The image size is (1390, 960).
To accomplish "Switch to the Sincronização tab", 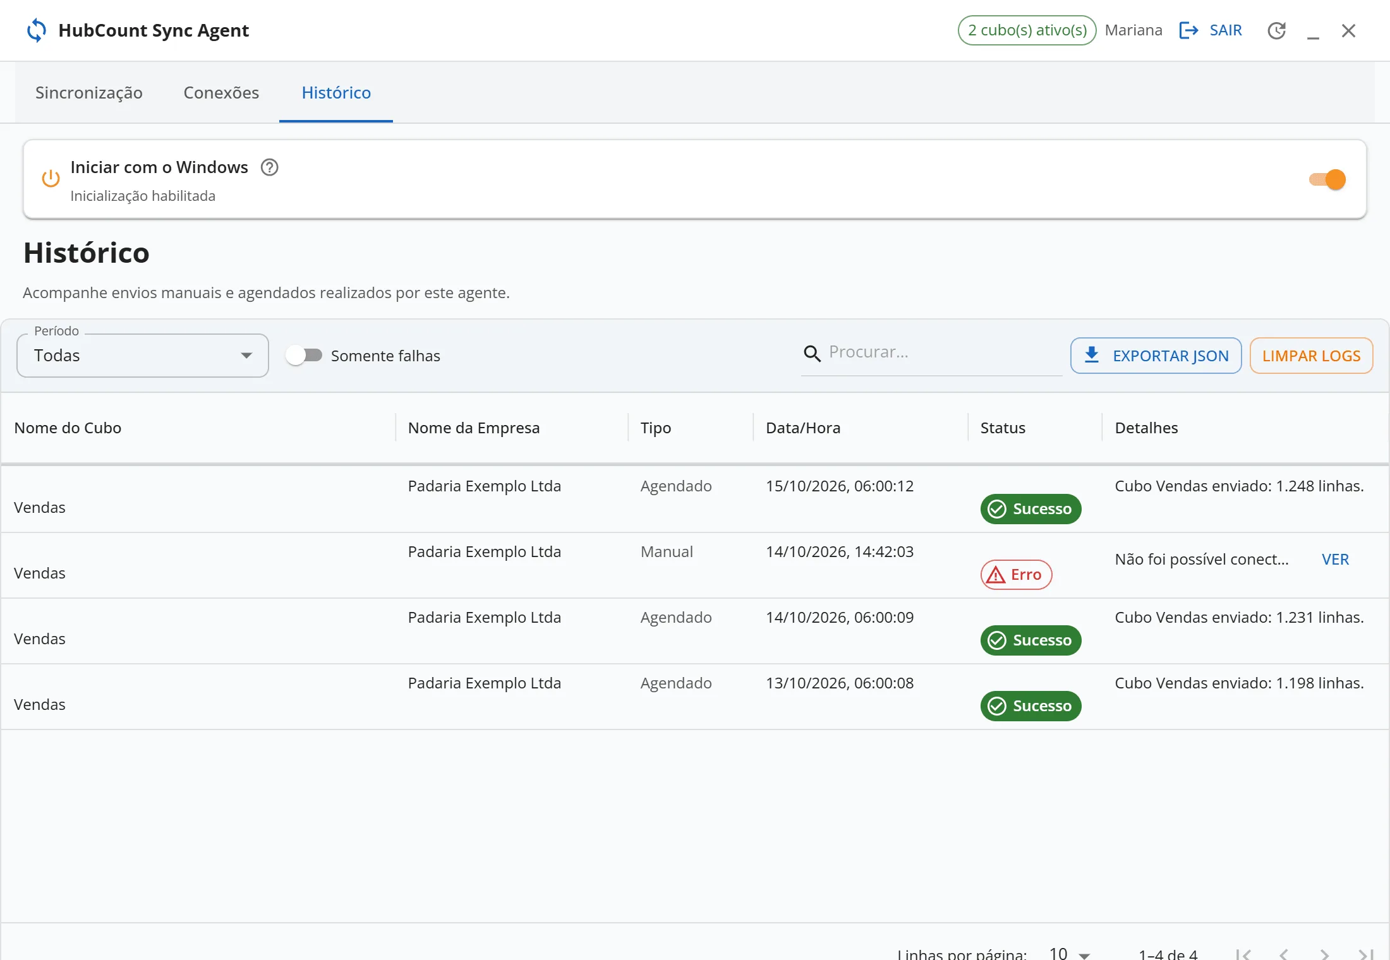I will (x=89, y=93).
